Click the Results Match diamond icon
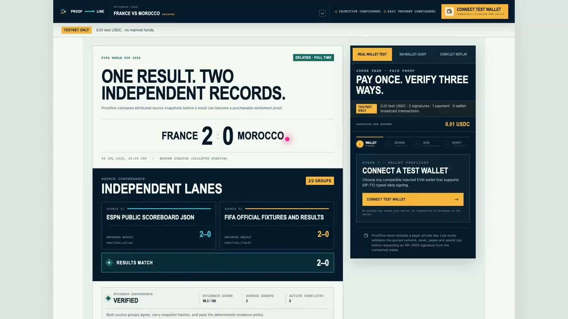This screenshot has height=319, width=568. (x=109, y=263)
